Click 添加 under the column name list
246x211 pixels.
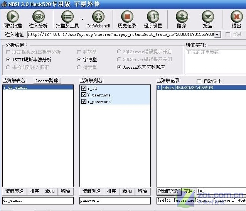point(127,191)
